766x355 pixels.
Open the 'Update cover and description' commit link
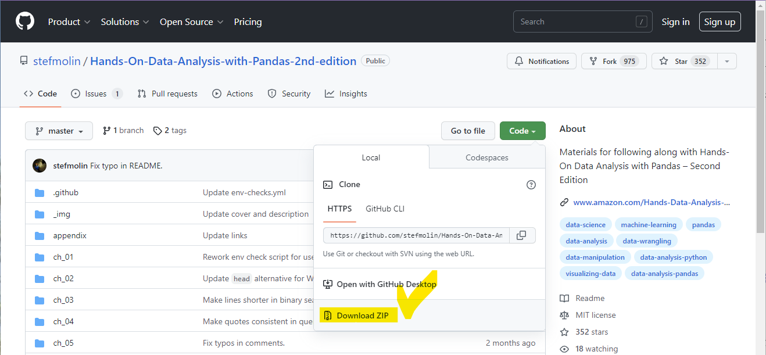coord(256,214)
